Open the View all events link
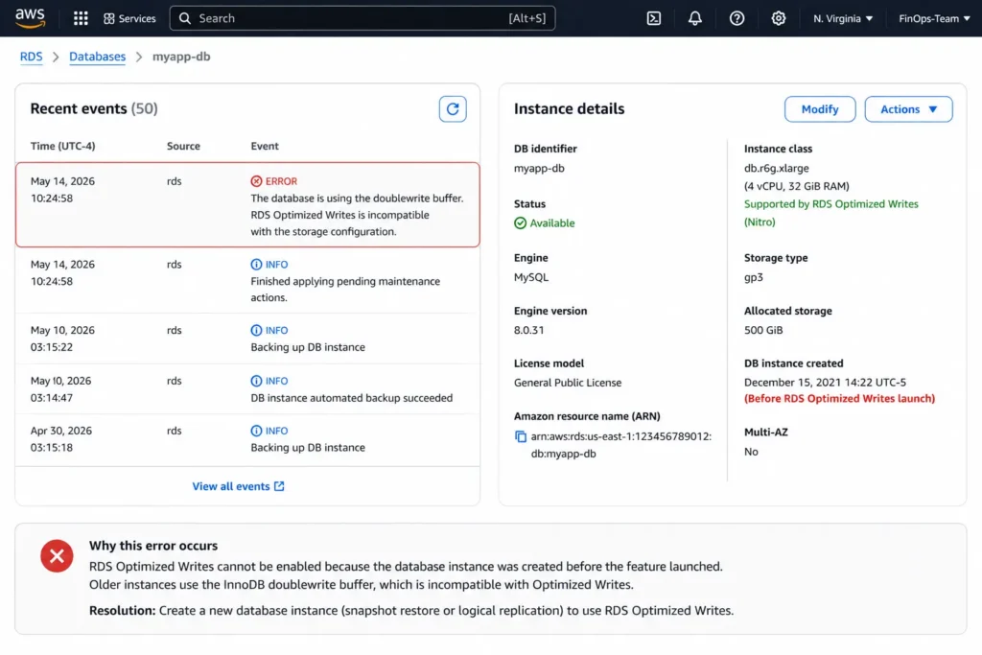This screenshot has height=655, width=982. [x=238, y=486]
